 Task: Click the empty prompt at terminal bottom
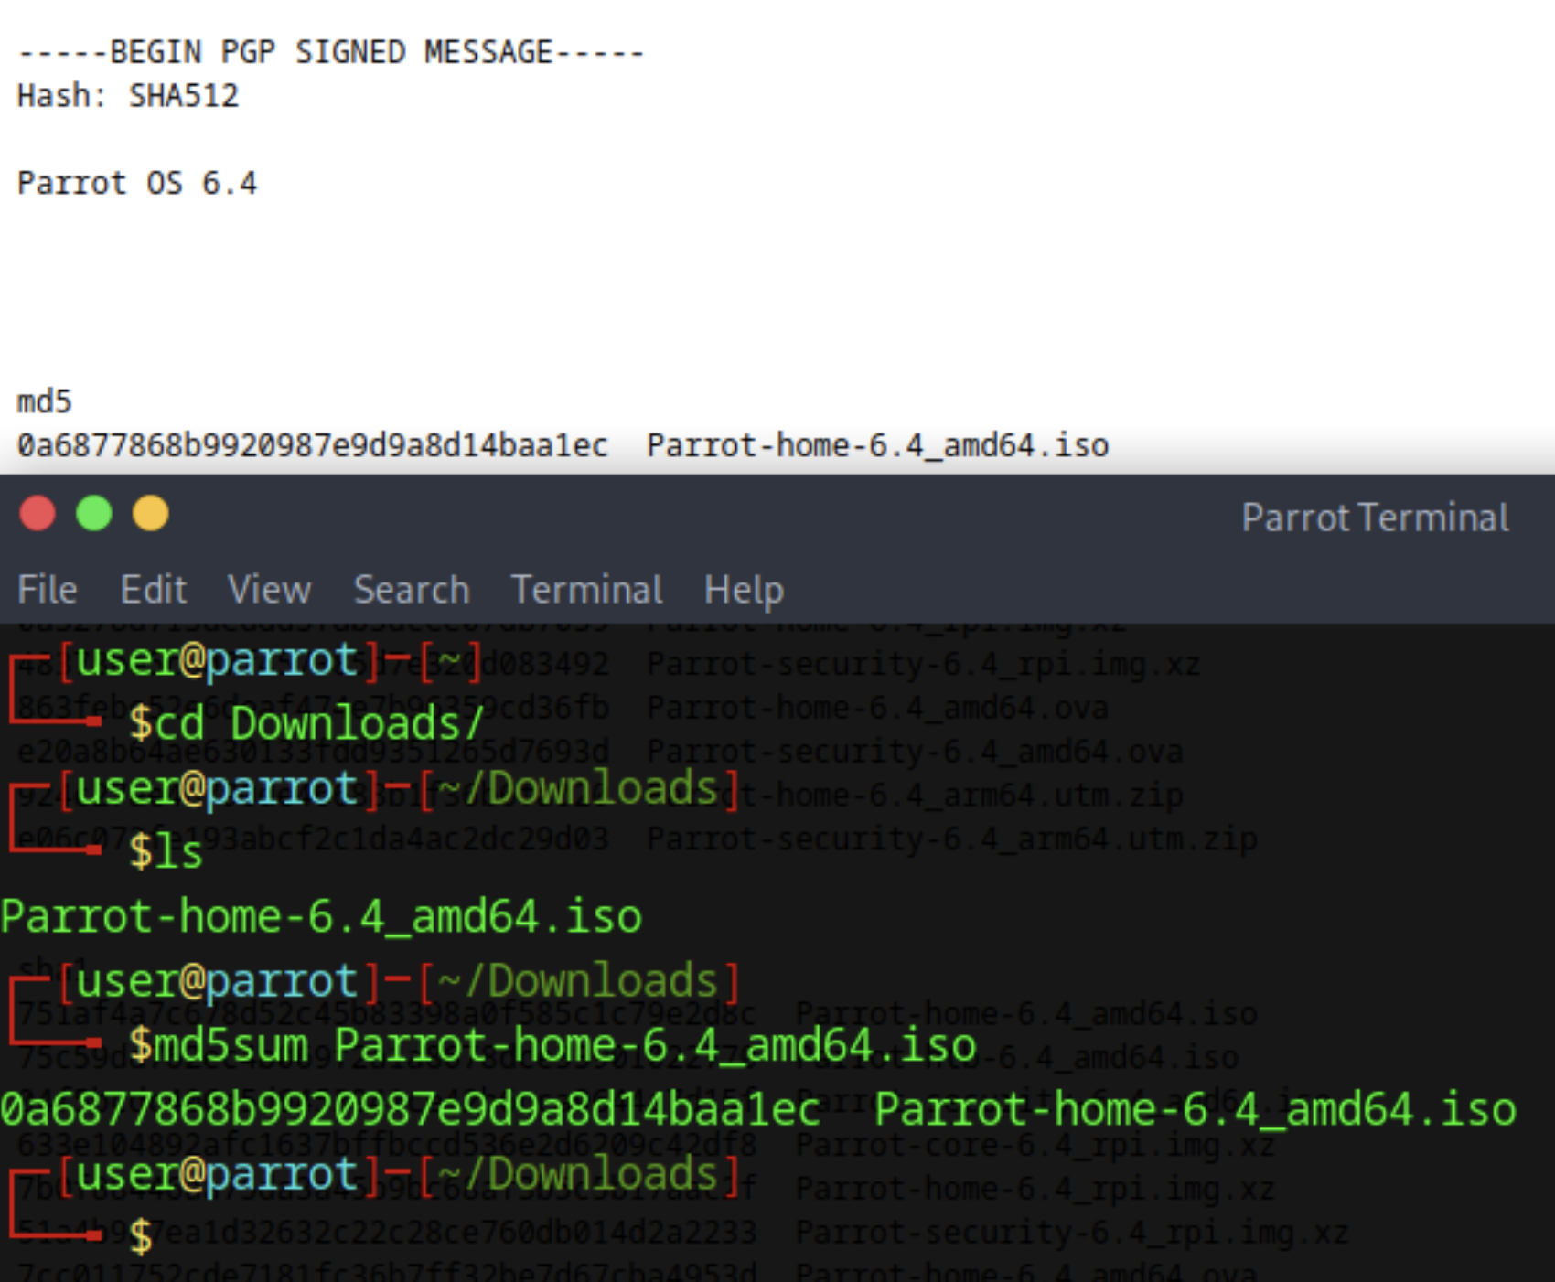pos(142,1237)
